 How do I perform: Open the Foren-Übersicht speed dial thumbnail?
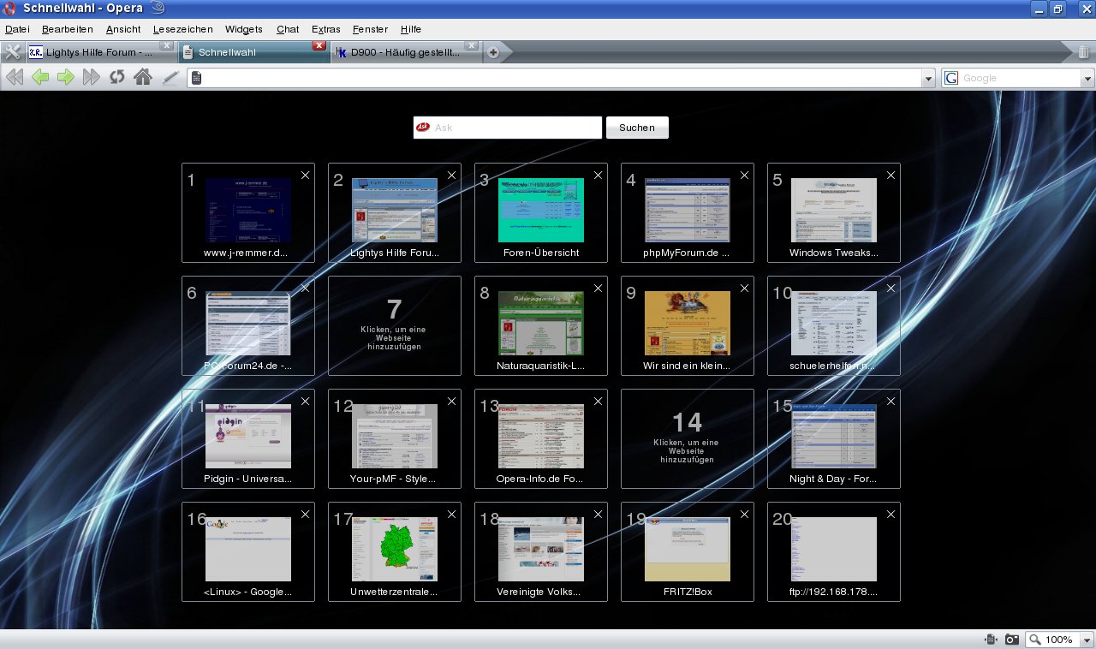tap(541, 211)
